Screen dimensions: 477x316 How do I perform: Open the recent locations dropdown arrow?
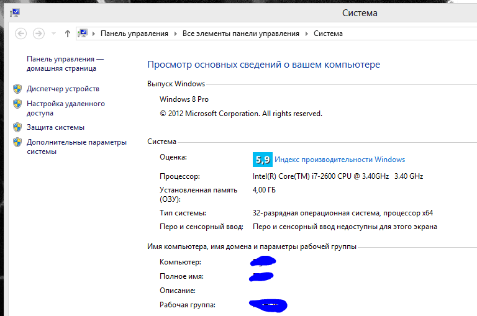pos(53,34)
